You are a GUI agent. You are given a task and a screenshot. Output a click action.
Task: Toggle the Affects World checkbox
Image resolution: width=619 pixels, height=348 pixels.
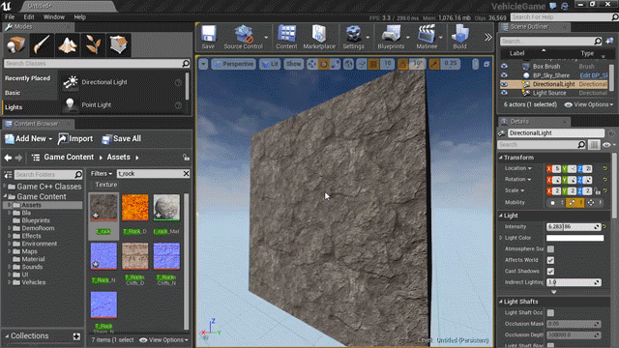550,260
